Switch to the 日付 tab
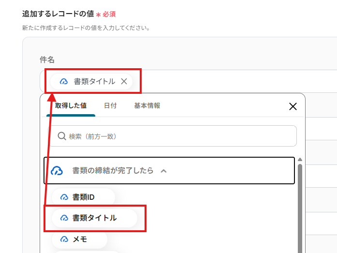Image resolution: width=337 pixels, height=253 pixels. point(110,106)
